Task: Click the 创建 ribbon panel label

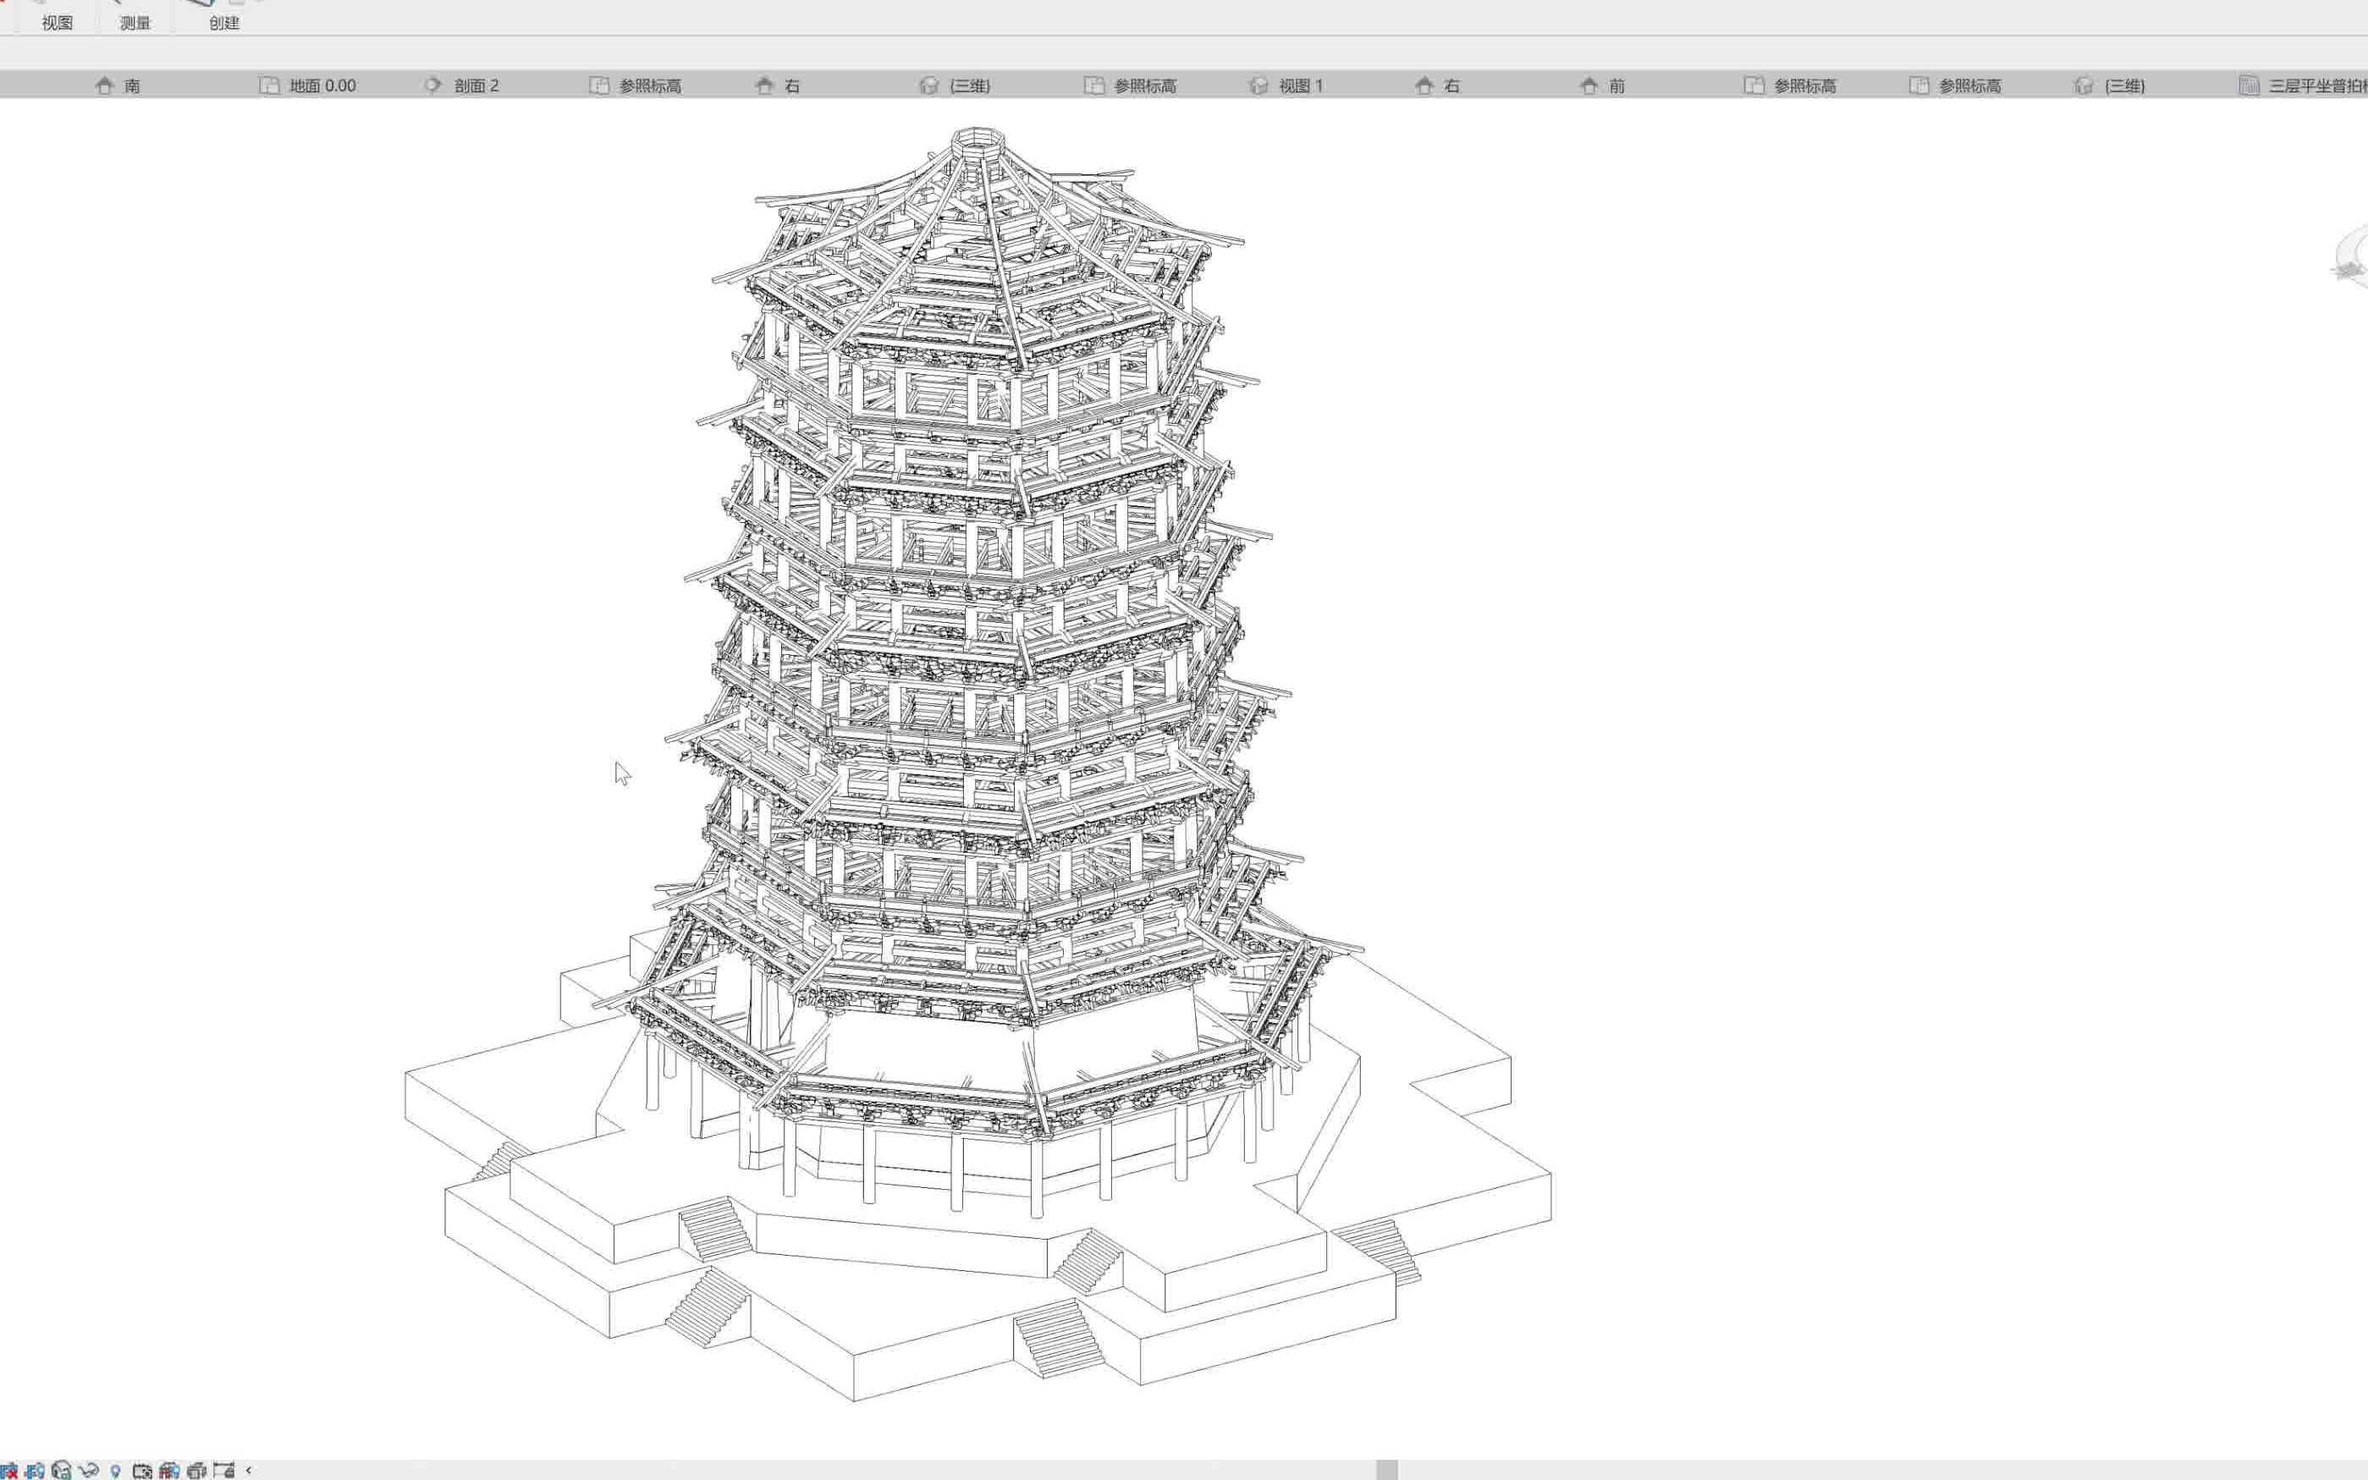Action: point(224,23)
